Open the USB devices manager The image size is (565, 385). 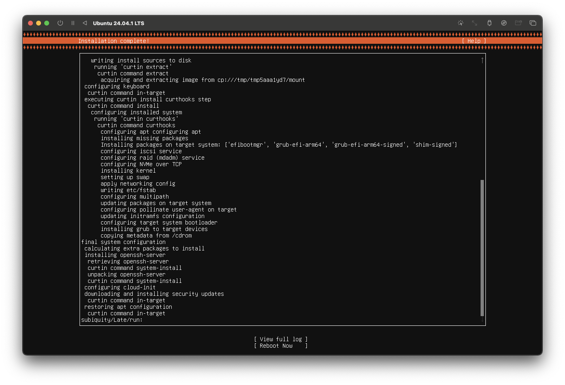point(490,23)
